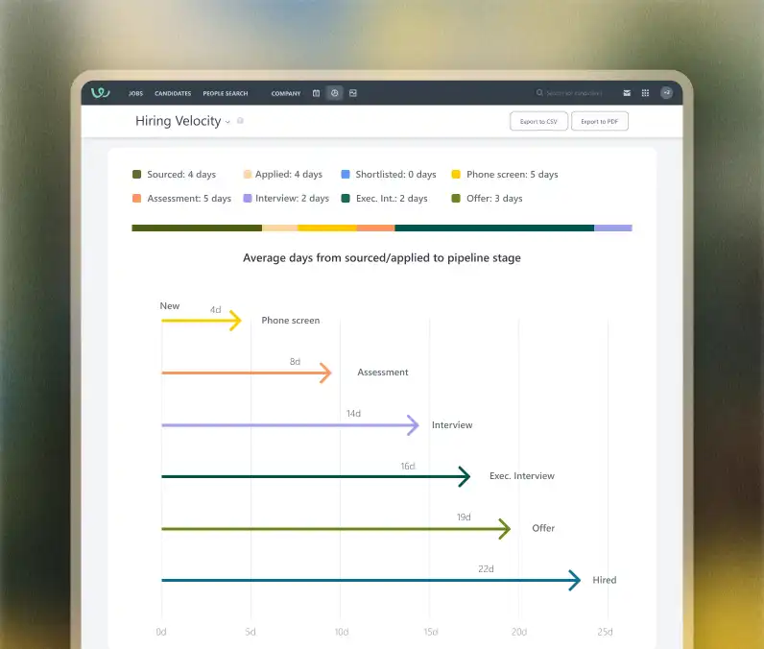Click the image icon next to reports

point(353,93)
